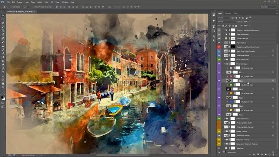279x157 pixels.
Task: Collapse the Photo Color Layers group
Action: (x=225, y=64)
